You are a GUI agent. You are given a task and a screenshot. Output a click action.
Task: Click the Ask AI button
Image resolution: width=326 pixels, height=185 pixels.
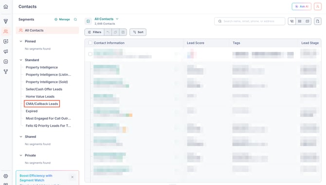click(302, 6)
